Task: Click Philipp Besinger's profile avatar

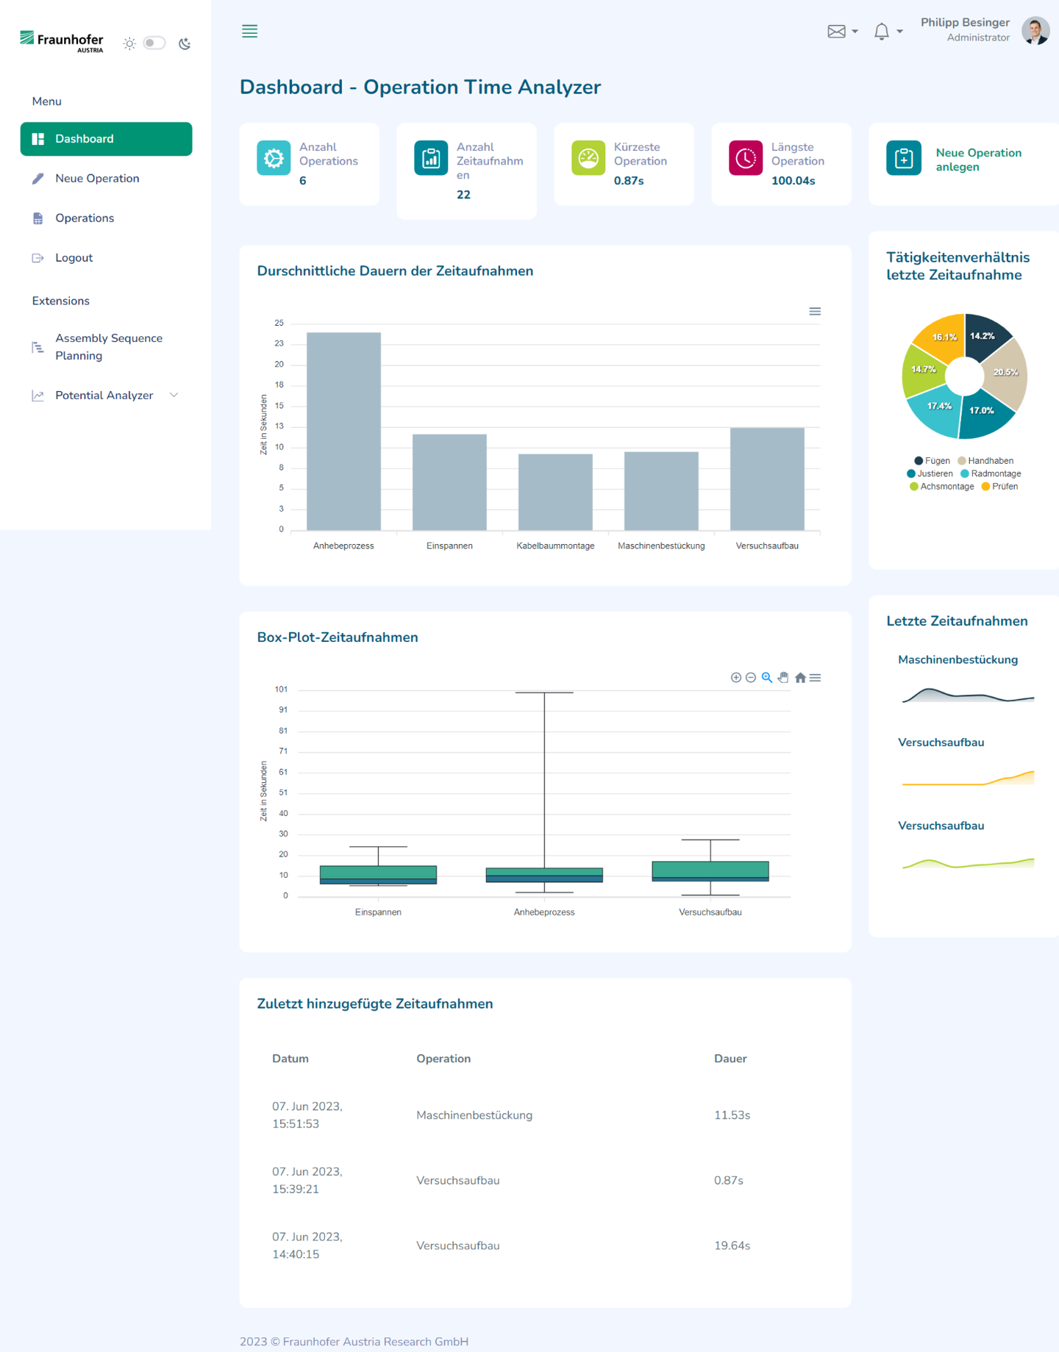Action: [x=1035, y=31]
